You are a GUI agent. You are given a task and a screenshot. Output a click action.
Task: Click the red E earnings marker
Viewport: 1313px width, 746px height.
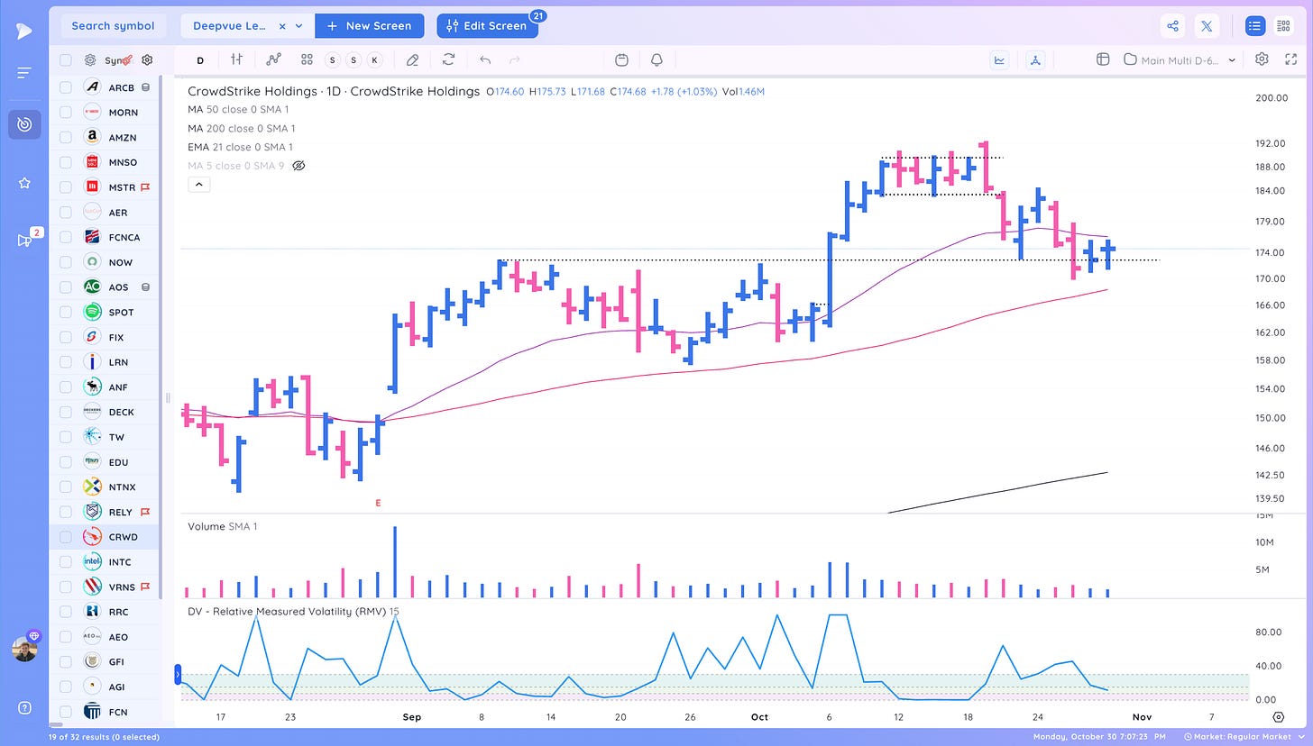coord(378,504)
